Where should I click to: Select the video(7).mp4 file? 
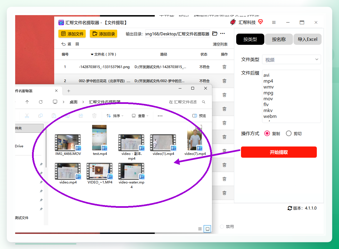[x=195, y=140]
